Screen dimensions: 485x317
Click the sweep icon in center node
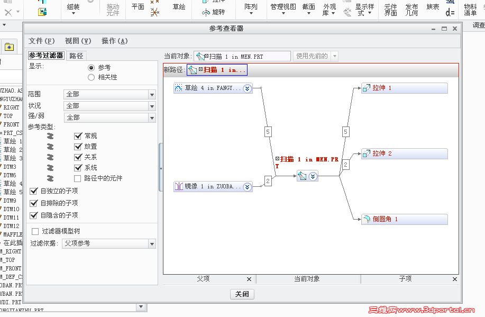pos(302,176)
